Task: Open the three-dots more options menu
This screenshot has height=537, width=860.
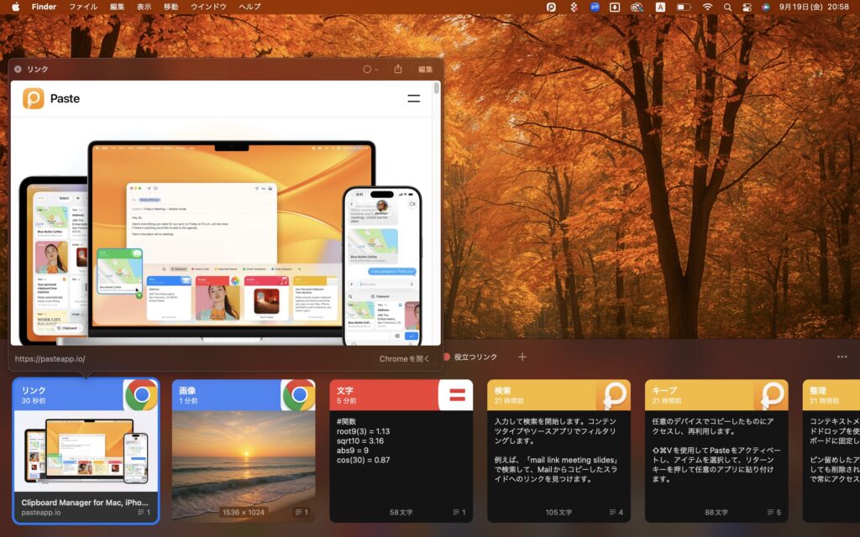Action: [842, 357]
